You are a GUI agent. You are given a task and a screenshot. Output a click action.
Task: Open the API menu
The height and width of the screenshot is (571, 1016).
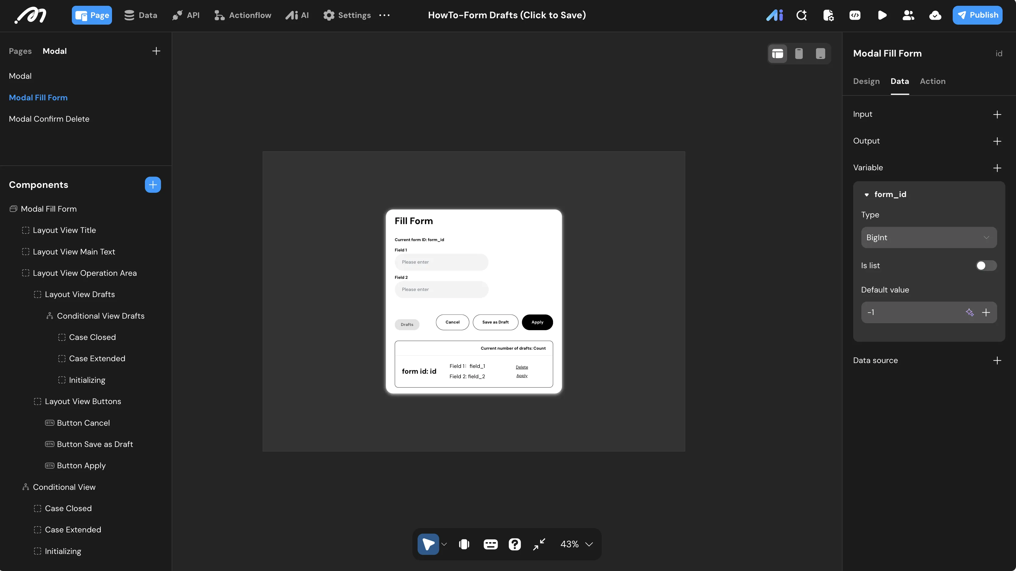tap(186, 16)
